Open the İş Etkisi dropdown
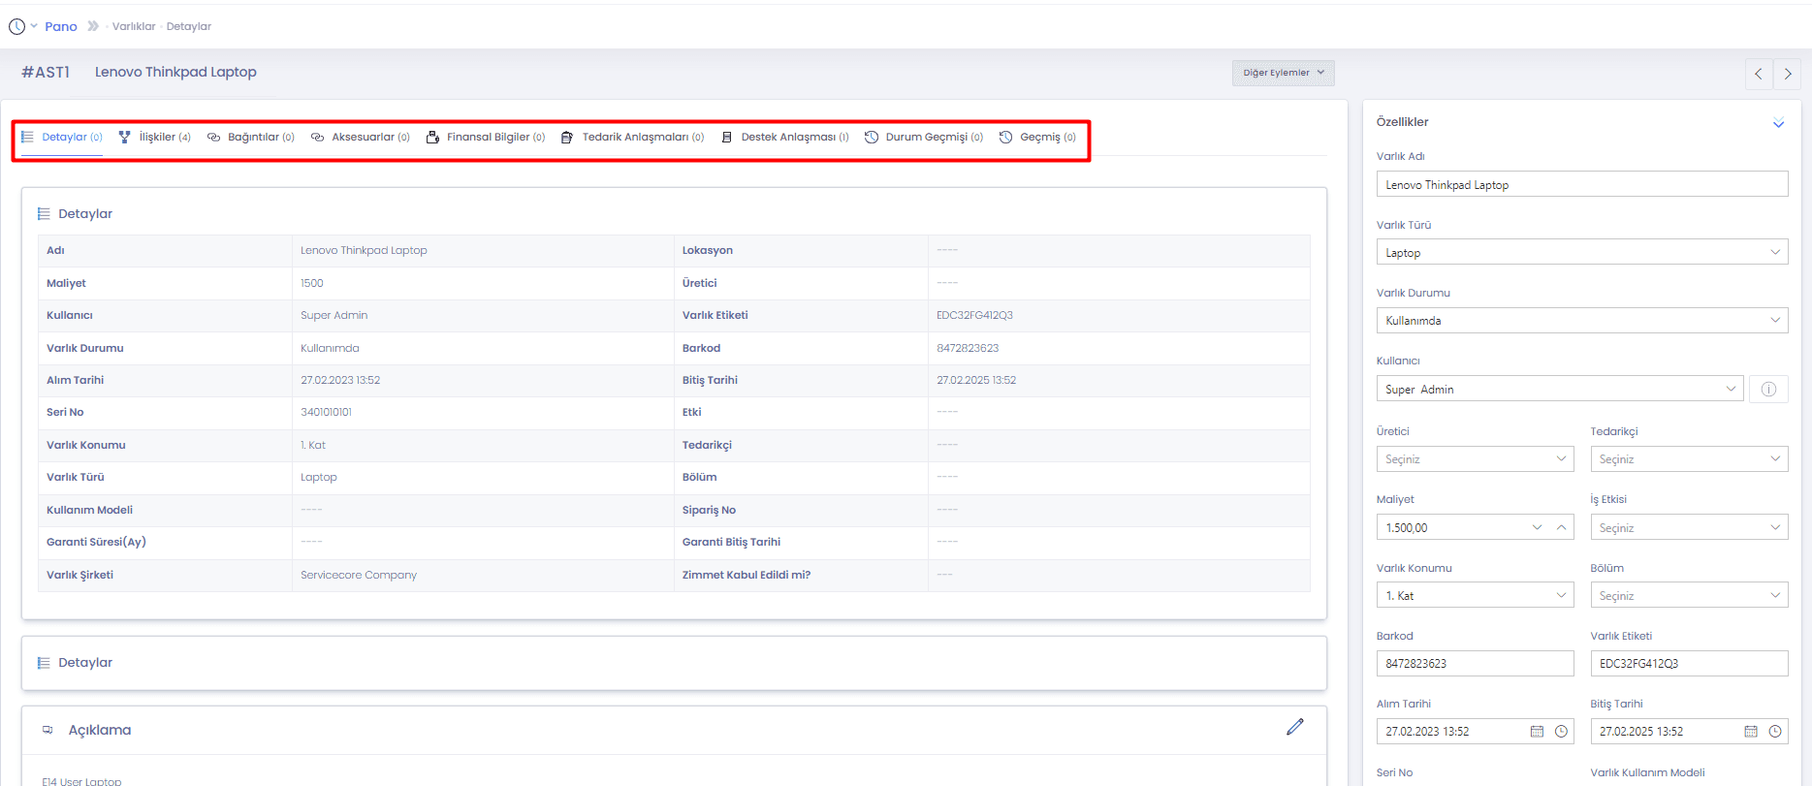The width and height of the screenshot is (1812, 786). point(1689,527)
